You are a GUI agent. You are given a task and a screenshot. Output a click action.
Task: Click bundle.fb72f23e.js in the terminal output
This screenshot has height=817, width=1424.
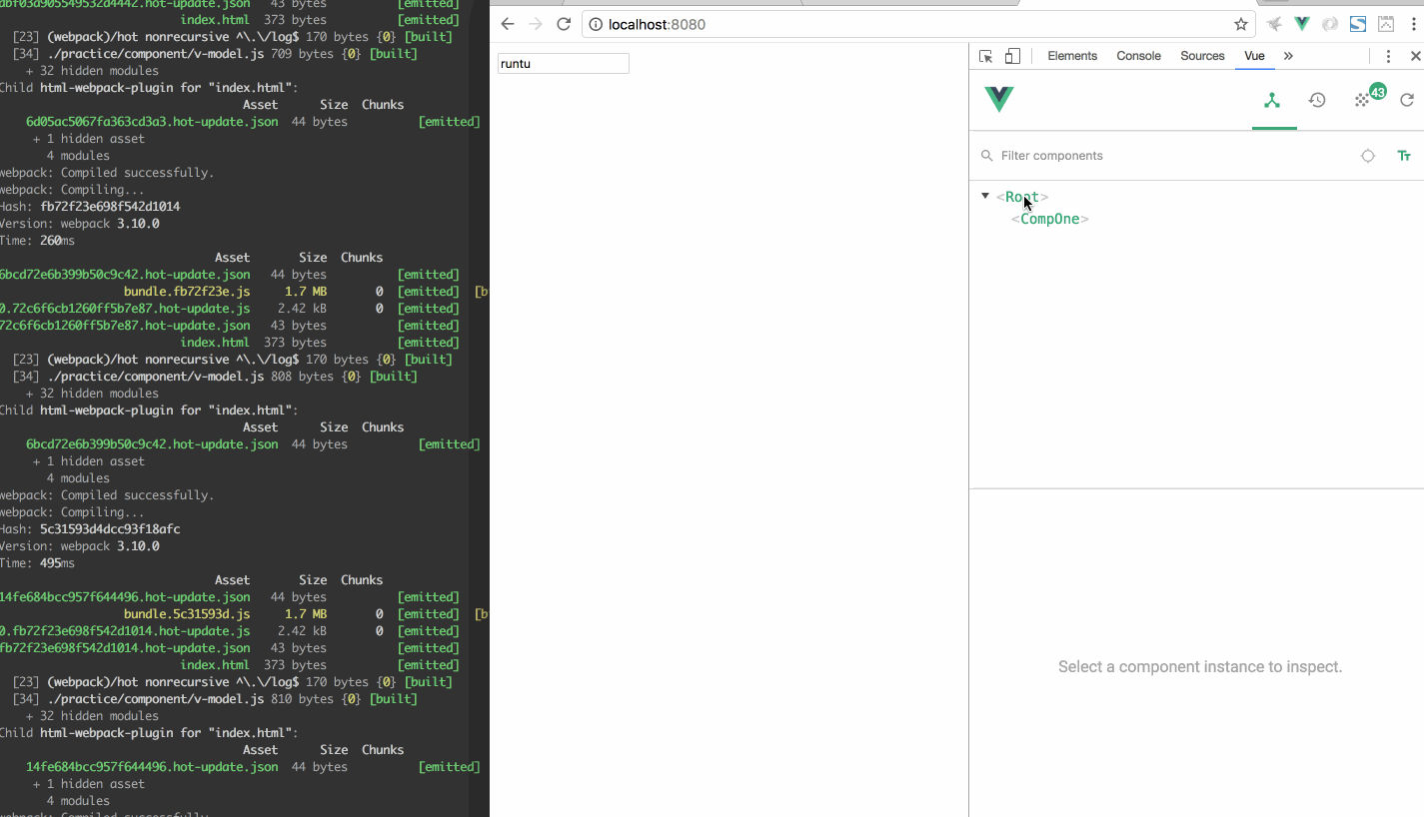[187, 292]
